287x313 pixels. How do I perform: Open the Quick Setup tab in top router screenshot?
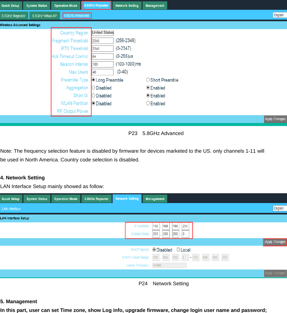(11, 6)
